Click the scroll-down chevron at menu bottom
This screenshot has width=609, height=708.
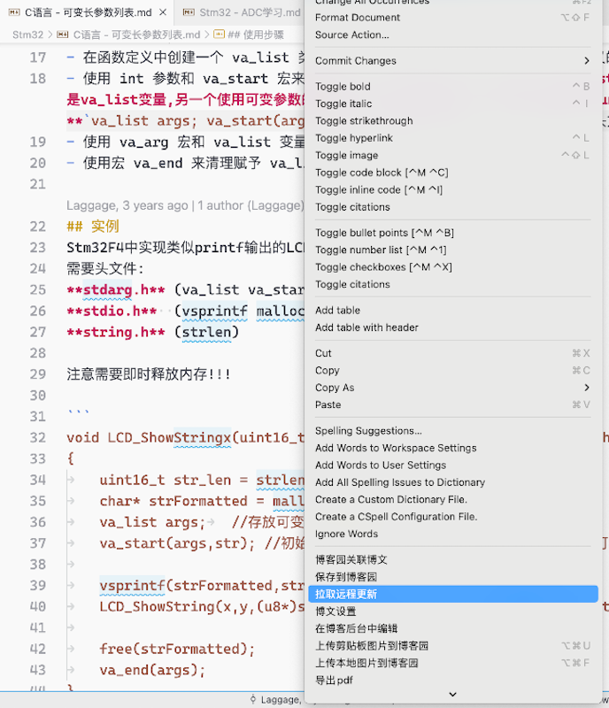452,695
